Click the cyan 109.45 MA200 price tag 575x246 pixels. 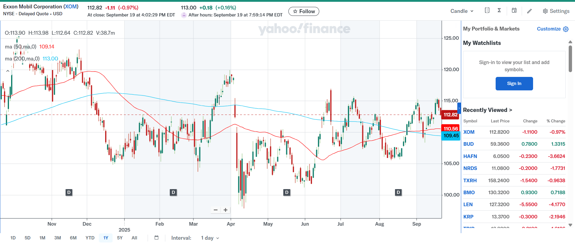click(x=451, y=136)
